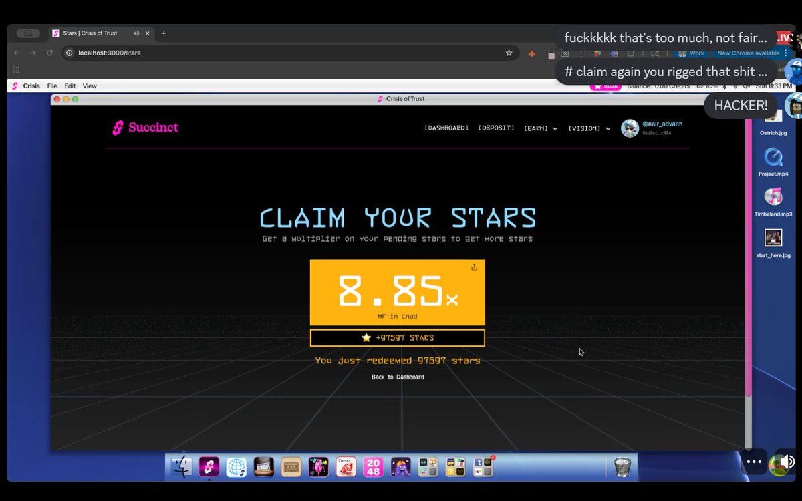Open the globe browser icon in the dock
The width and height of the screenshot is (802, 501).
pos(237,466)
